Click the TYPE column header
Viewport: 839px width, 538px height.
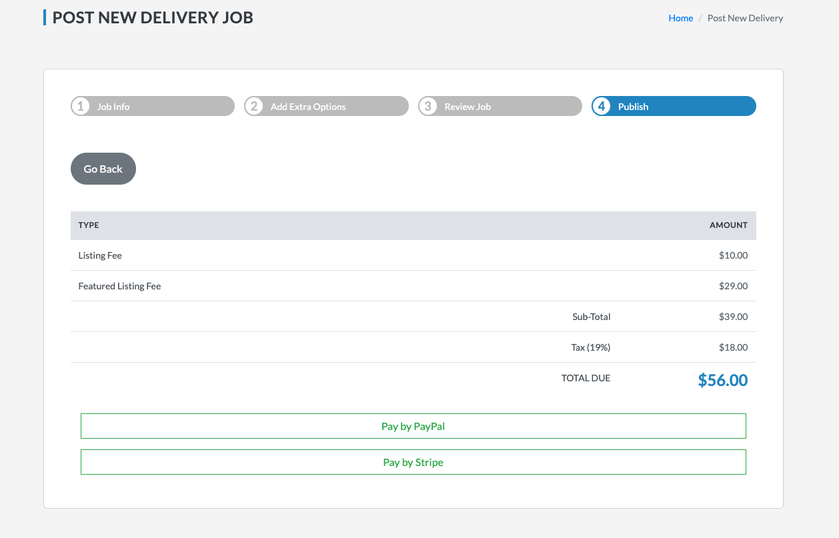coord(89,225)
